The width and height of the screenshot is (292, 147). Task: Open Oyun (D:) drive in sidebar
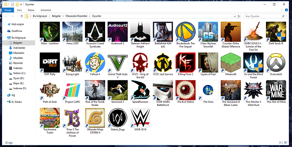pos(19,78)
